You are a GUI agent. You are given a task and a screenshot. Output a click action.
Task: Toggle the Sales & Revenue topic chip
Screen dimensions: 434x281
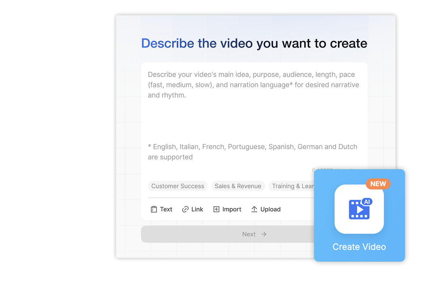pyautogui.click(x=238, y=186)
